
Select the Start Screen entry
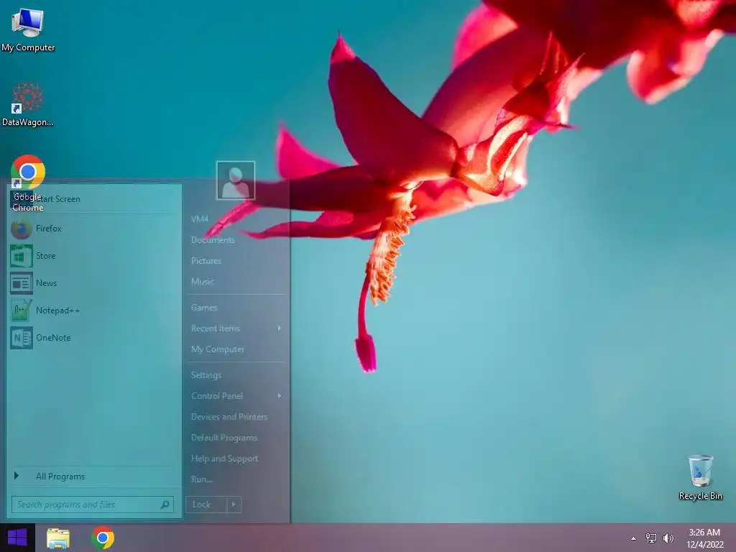tap(94, 199)
